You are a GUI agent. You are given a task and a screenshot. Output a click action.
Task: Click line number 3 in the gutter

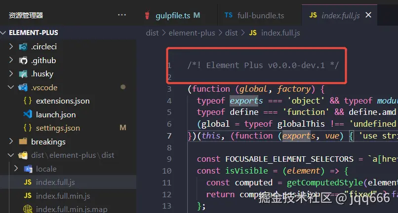point(169,89)
